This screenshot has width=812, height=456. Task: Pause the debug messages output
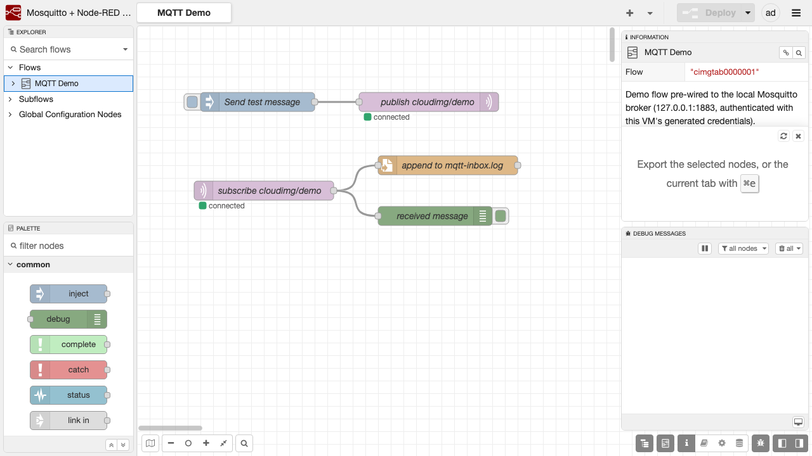705,249
